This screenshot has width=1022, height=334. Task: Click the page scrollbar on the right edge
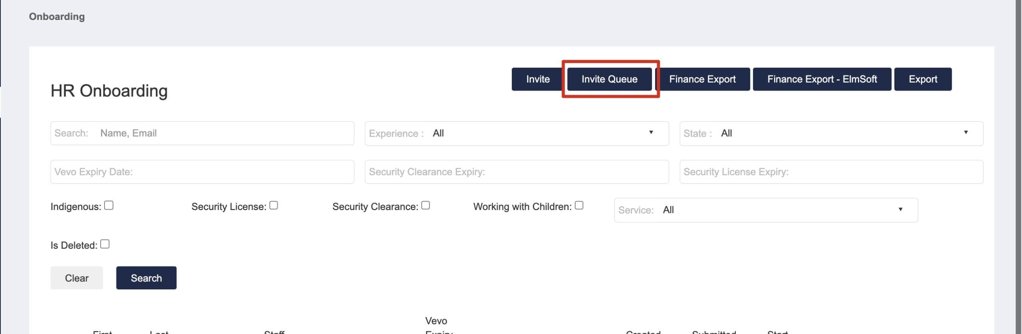1018,167
